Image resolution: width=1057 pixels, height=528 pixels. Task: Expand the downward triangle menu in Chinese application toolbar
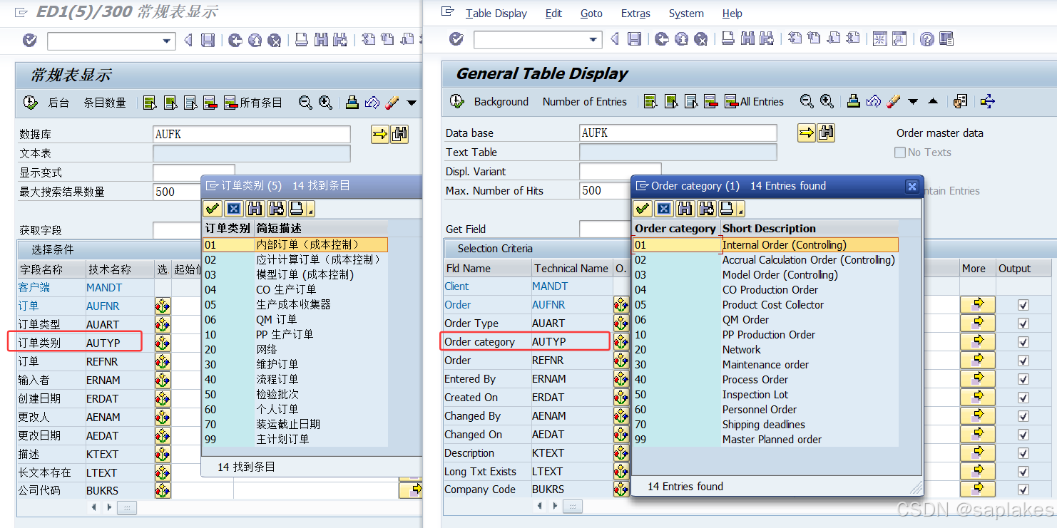pyautogui.click(x=412, y=103)
